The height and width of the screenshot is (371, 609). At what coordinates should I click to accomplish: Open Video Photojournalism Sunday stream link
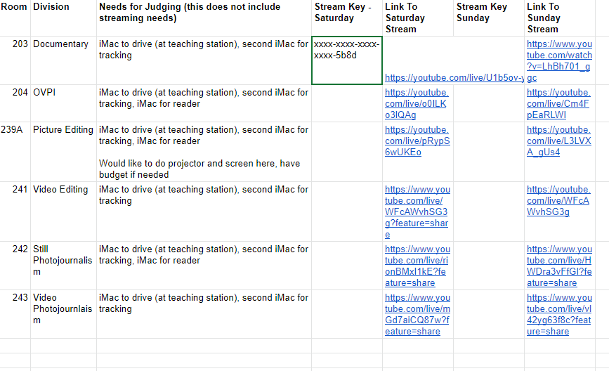[x=559, y=314]
